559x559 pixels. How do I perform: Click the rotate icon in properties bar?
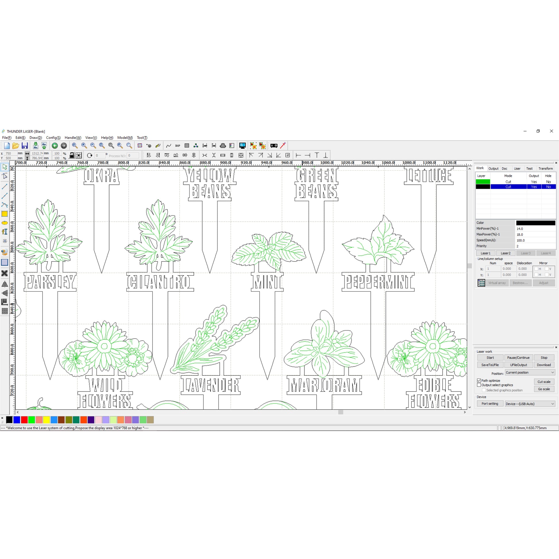(90, 155)
